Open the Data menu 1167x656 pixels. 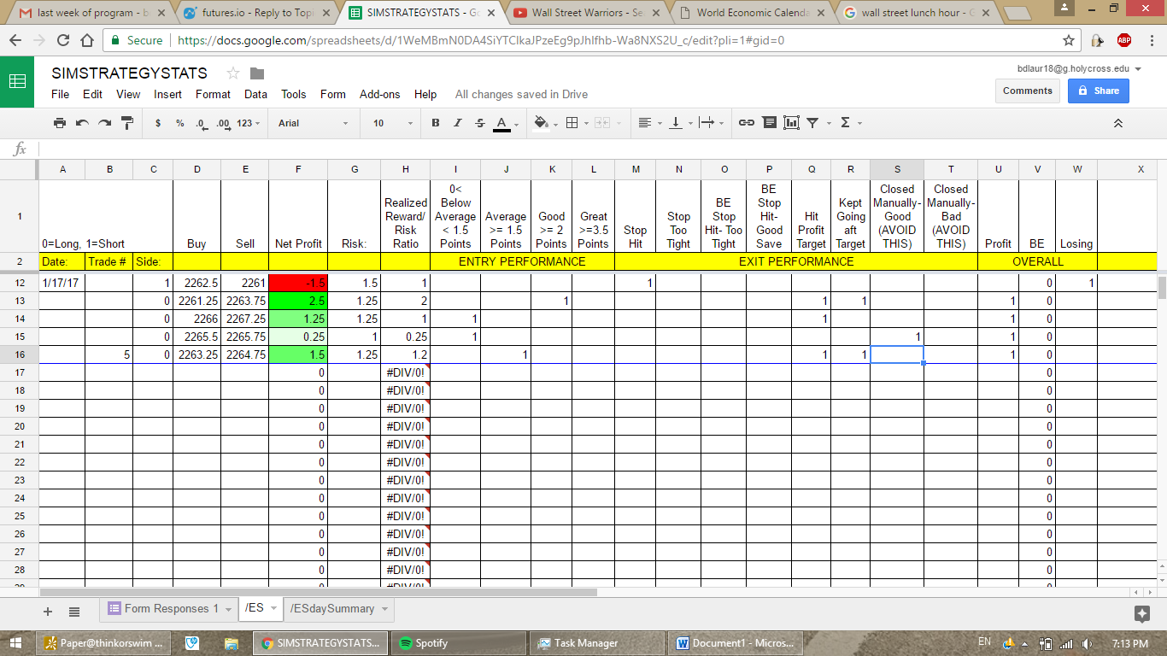tap(255, 94)
